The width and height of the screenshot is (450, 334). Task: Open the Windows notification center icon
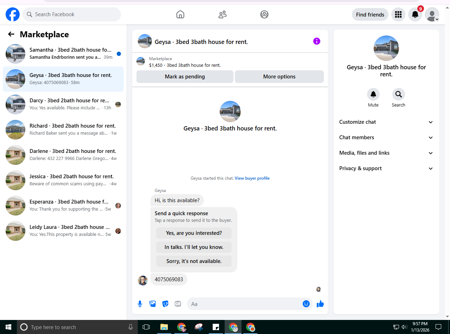pos(438,327)
